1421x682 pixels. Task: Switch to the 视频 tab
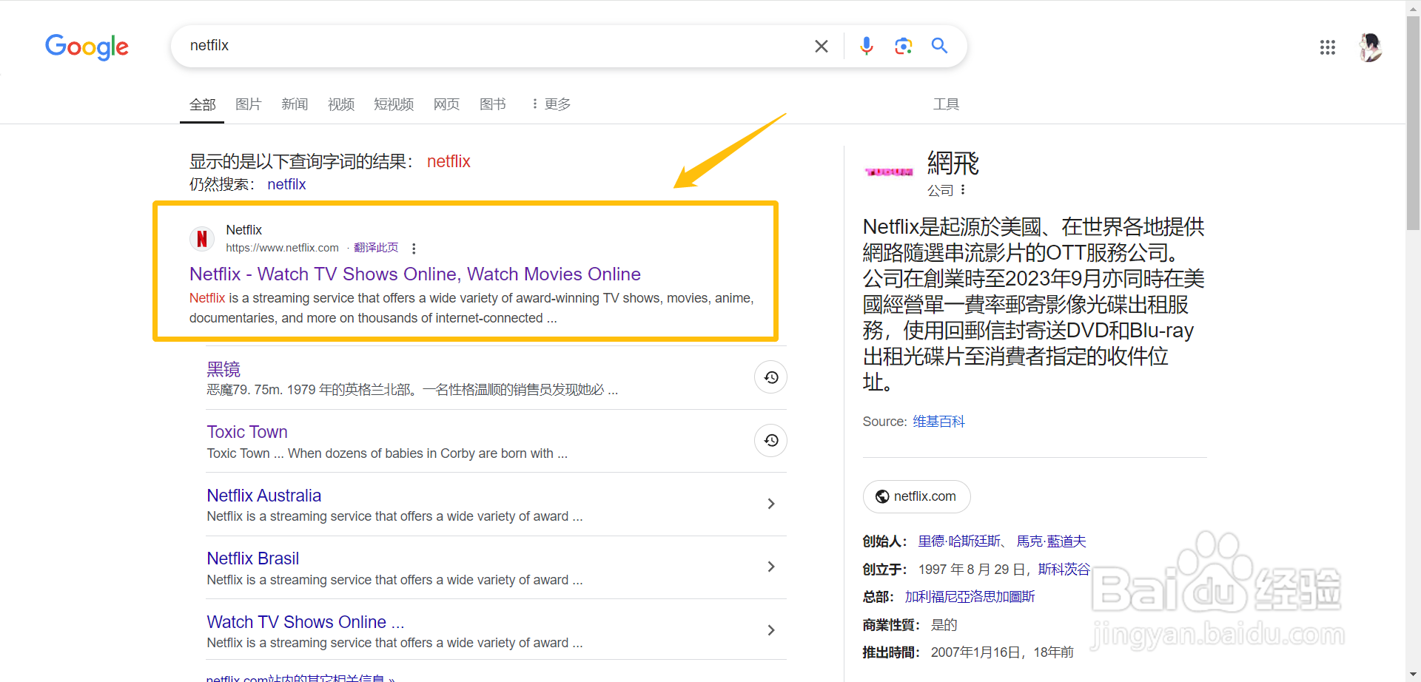340,104
